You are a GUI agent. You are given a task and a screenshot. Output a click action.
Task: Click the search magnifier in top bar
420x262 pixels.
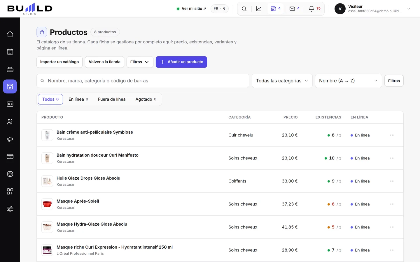[x=244, y=9]
